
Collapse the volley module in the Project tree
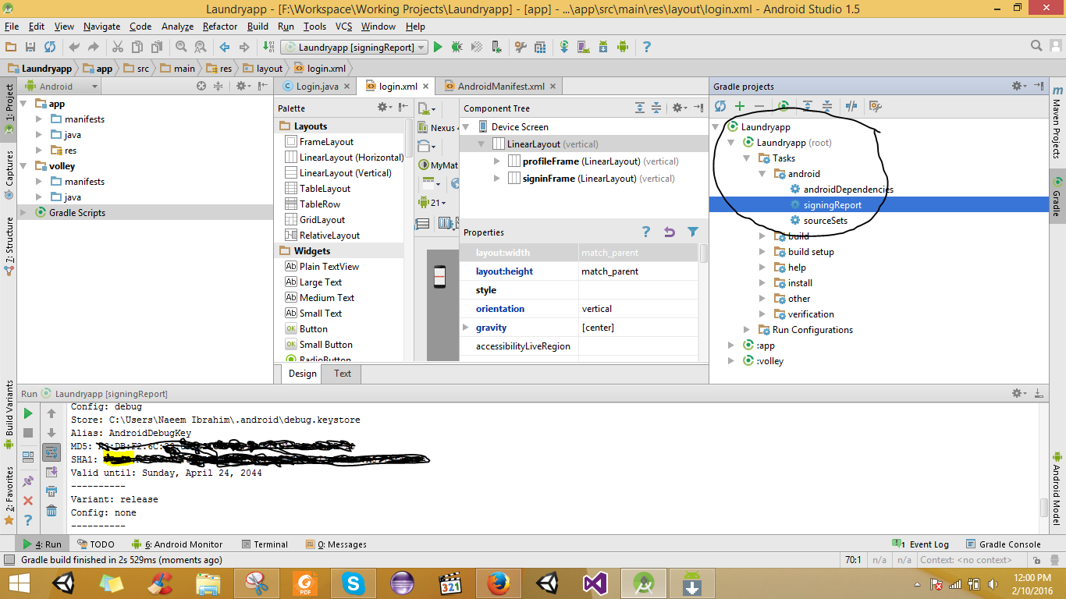tap(23, 166)
